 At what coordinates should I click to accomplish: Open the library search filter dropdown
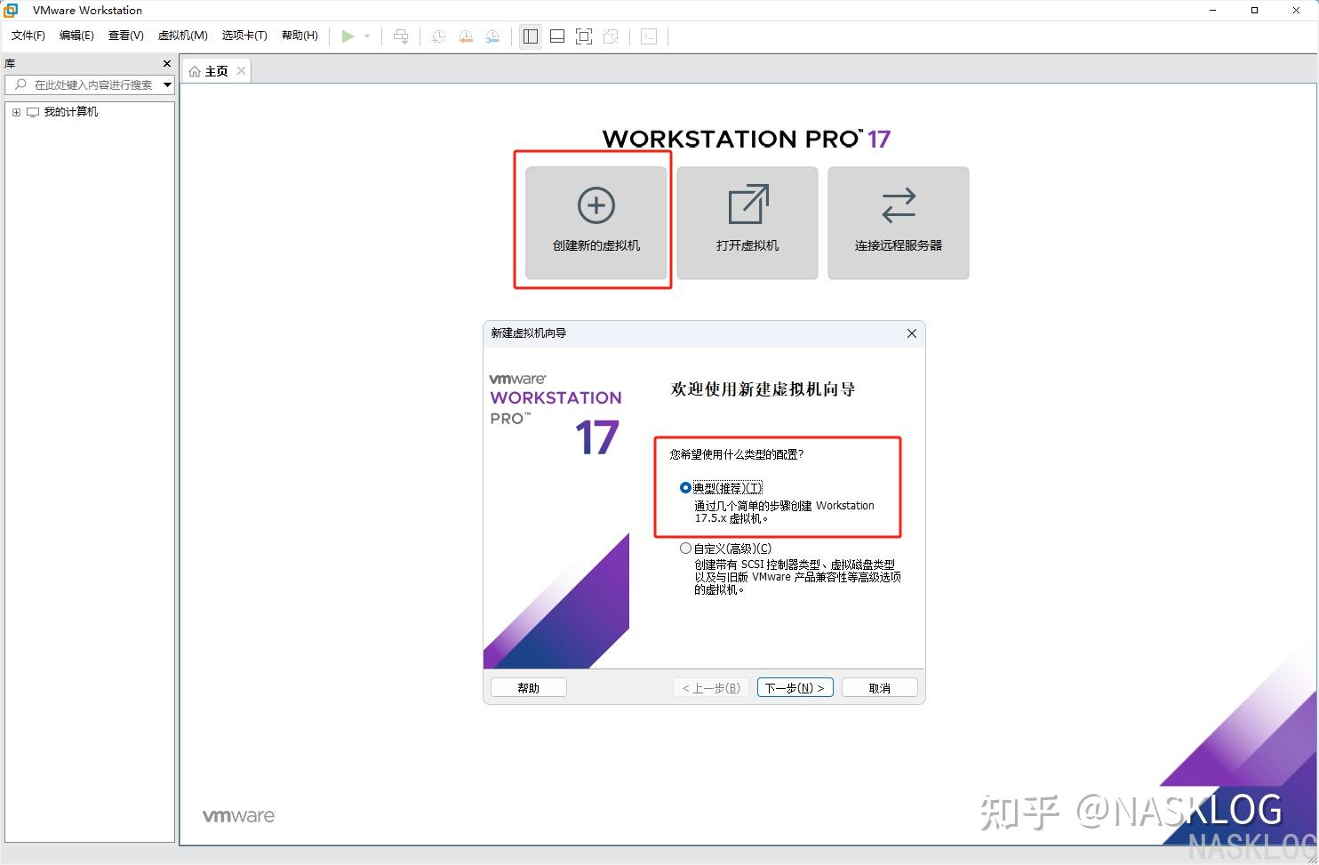(x=168, y=84)
